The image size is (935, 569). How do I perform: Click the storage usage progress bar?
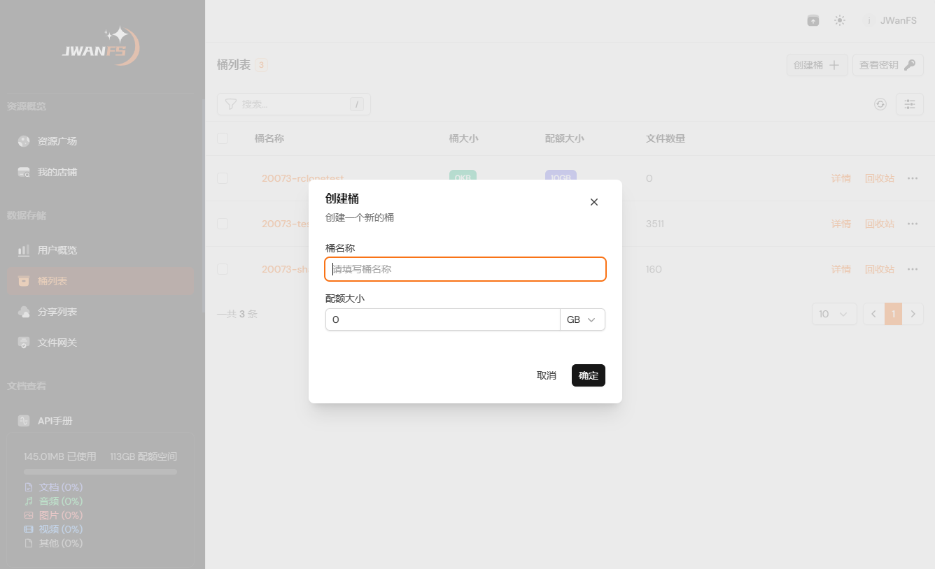tap(101, 472)
